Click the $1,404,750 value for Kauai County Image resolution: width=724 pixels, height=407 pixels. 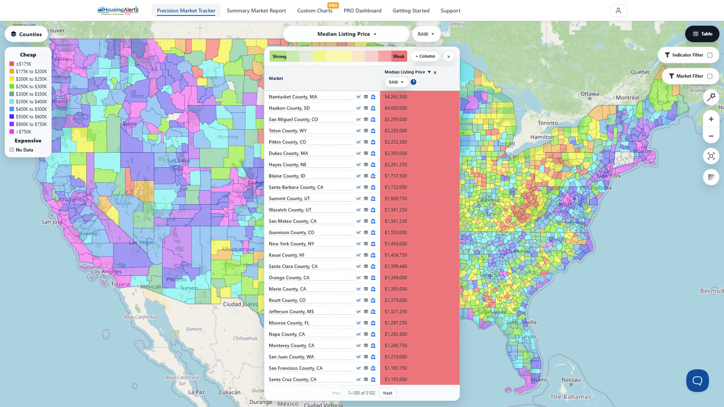(396, 255)
